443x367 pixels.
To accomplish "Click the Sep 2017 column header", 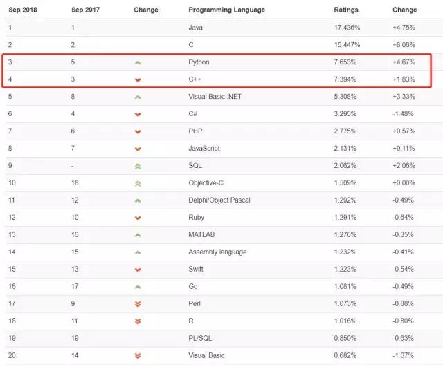I will tap(85, 10).
